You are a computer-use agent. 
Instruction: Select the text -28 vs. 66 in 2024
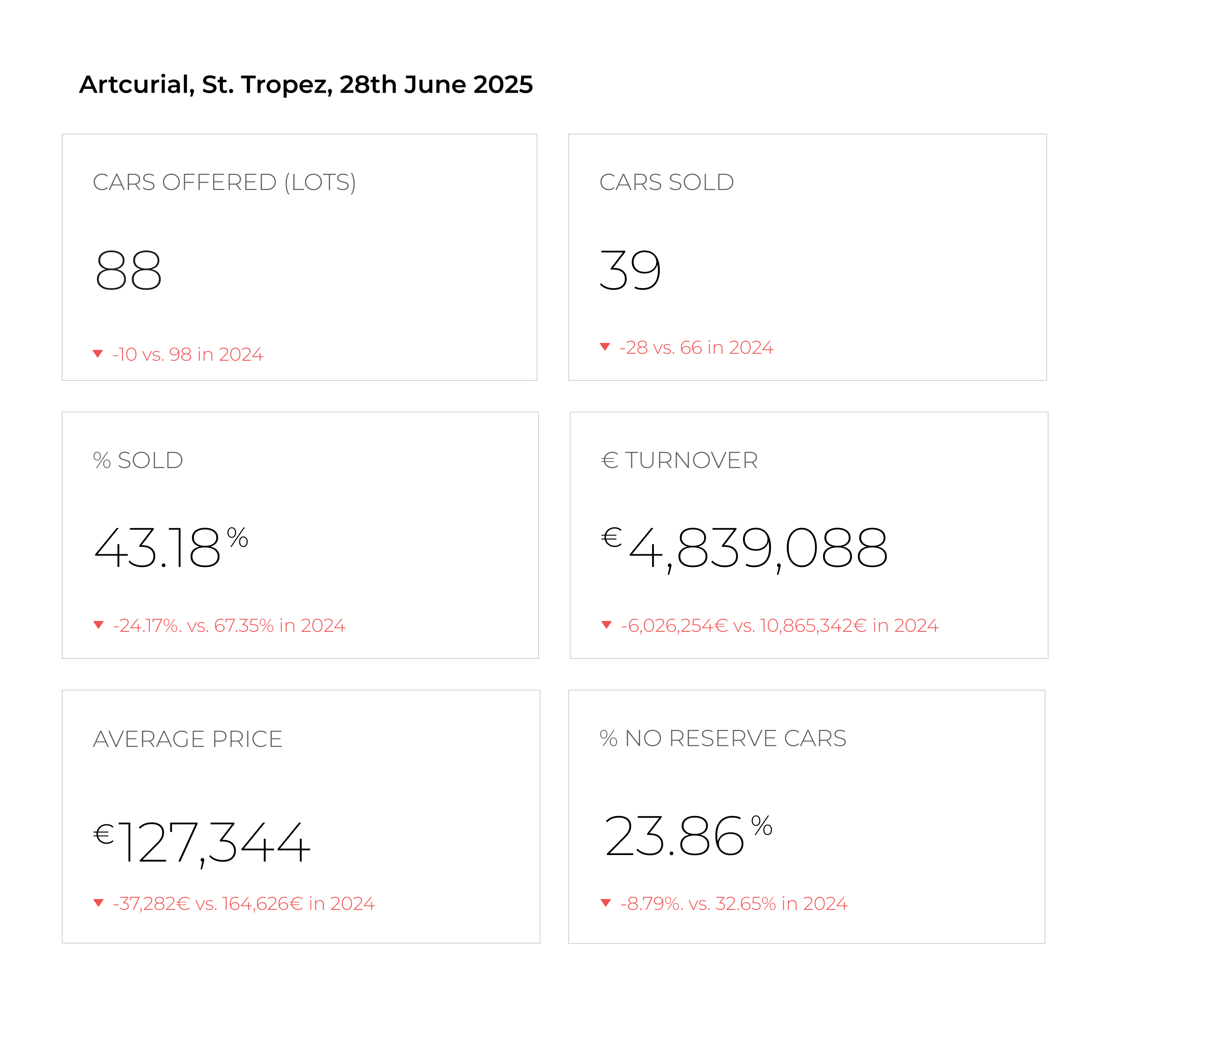[x=696, y=348]
